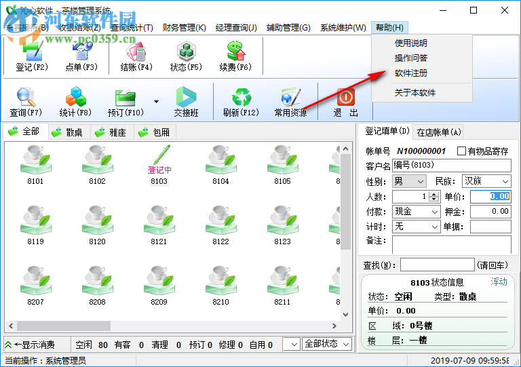Select table 8105 teacup icon
This screenshot has width=521, height=367.
click(283, 159)
